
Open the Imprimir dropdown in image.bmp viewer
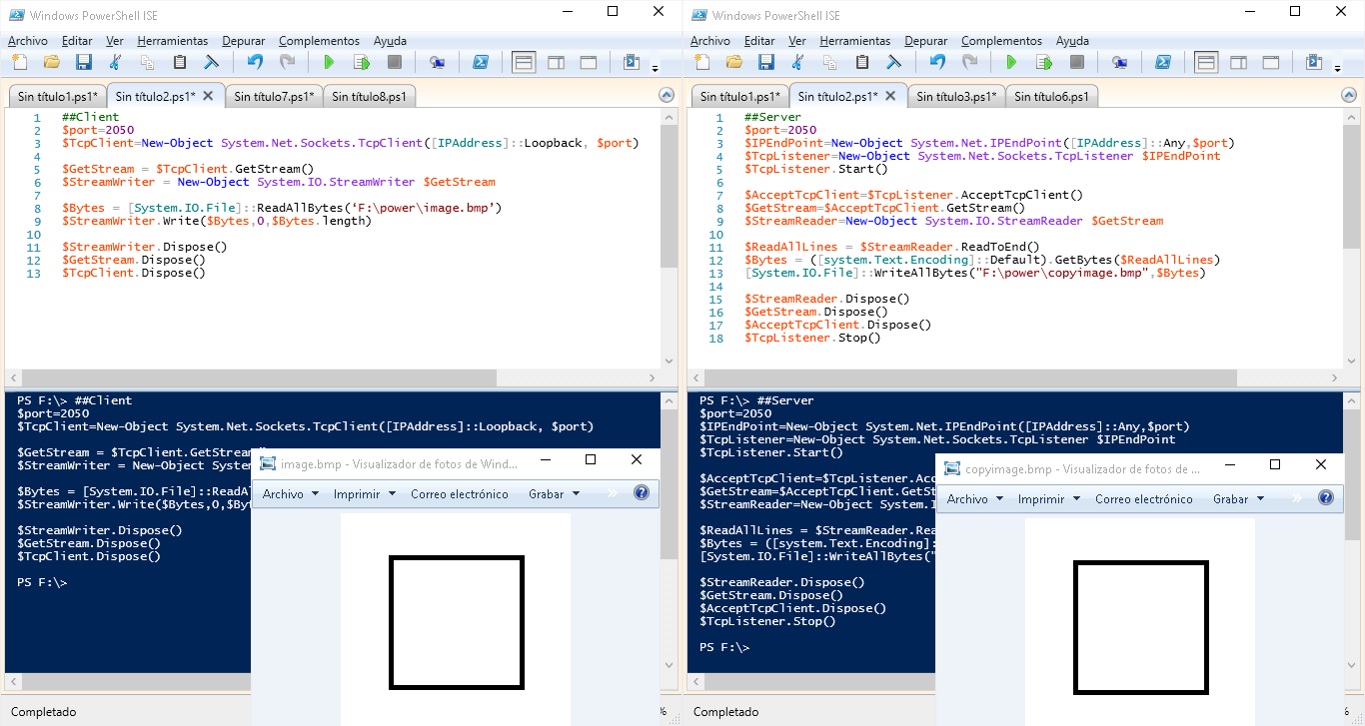point(358,494)
